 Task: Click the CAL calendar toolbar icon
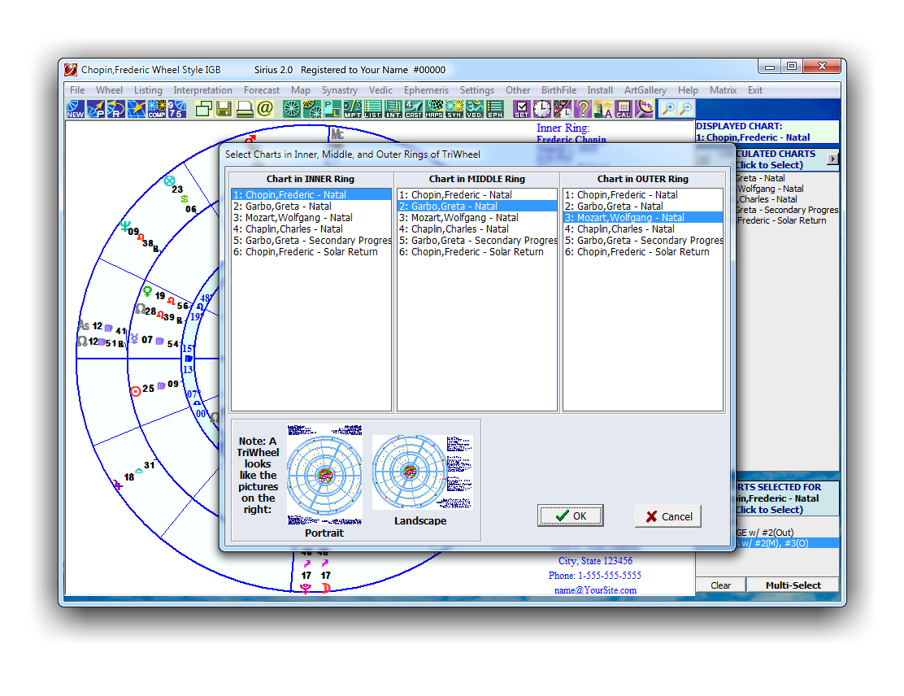click(x=624, y=108)
